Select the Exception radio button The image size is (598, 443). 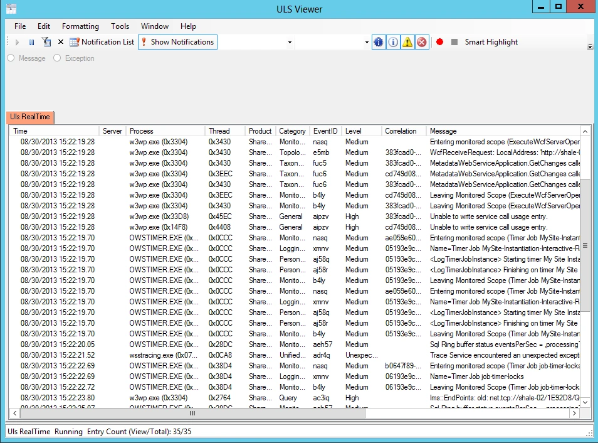click(74, 58)
